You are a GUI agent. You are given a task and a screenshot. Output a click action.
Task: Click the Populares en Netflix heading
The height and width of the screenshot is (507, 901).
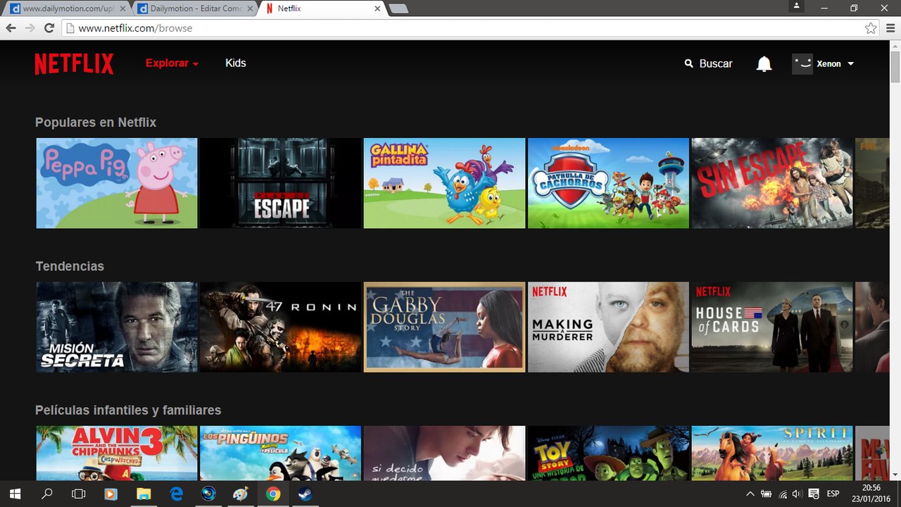pos(96,123)
